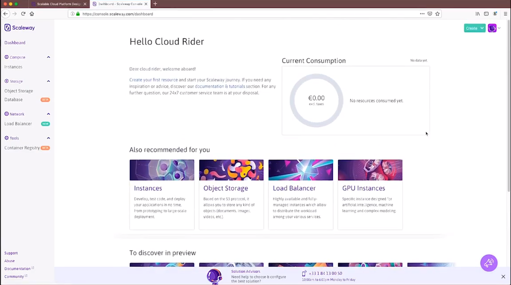Collapse the Network section chevron
This screenshot has height=285, width=511.
48,114
